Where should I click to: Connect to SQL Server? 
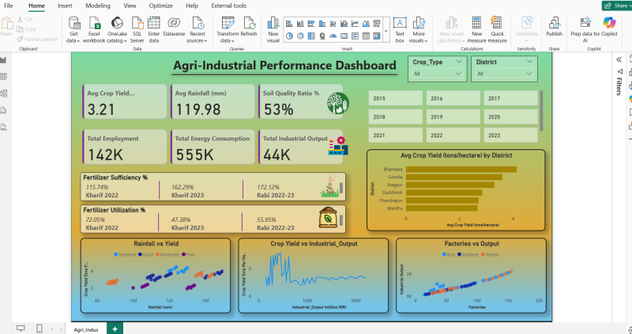[x=137, y=30]
